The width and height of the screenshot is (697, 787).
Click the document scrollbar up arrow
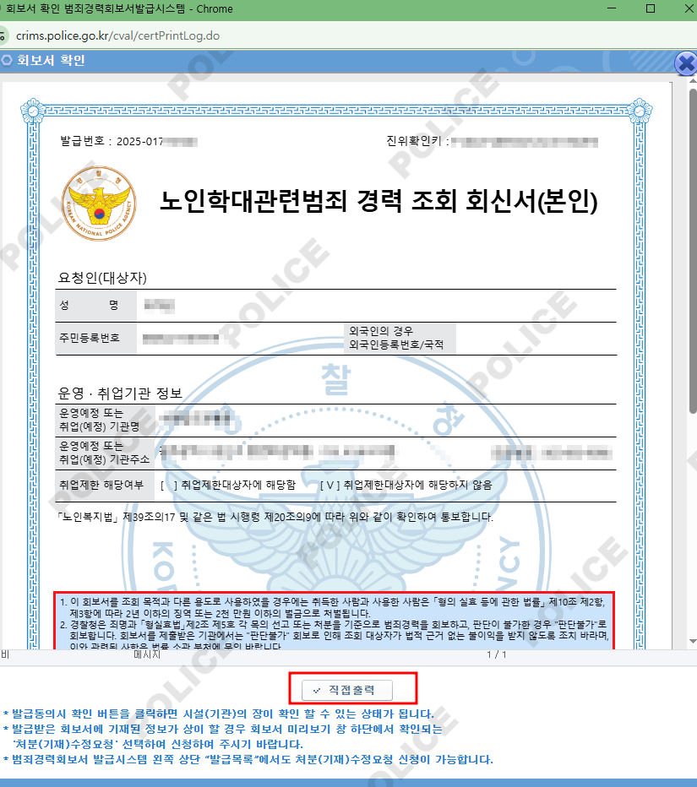click(693, 80)
